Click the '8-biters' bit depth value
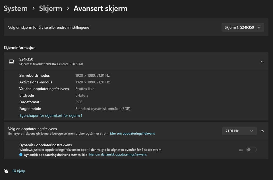The image size is (273, 180). click(x=82, y=95)
